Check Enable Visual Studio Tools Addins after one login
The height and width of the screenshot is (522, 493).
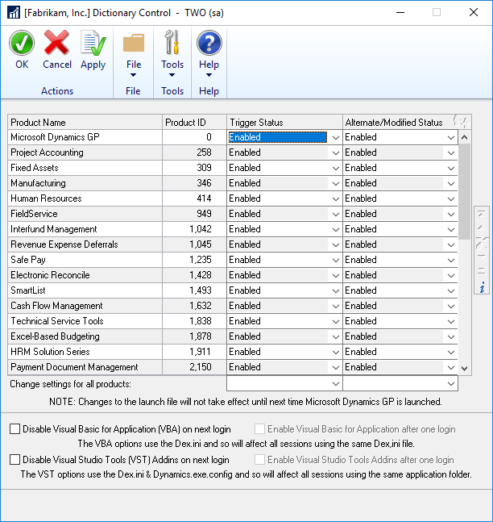tap(259, 459)
